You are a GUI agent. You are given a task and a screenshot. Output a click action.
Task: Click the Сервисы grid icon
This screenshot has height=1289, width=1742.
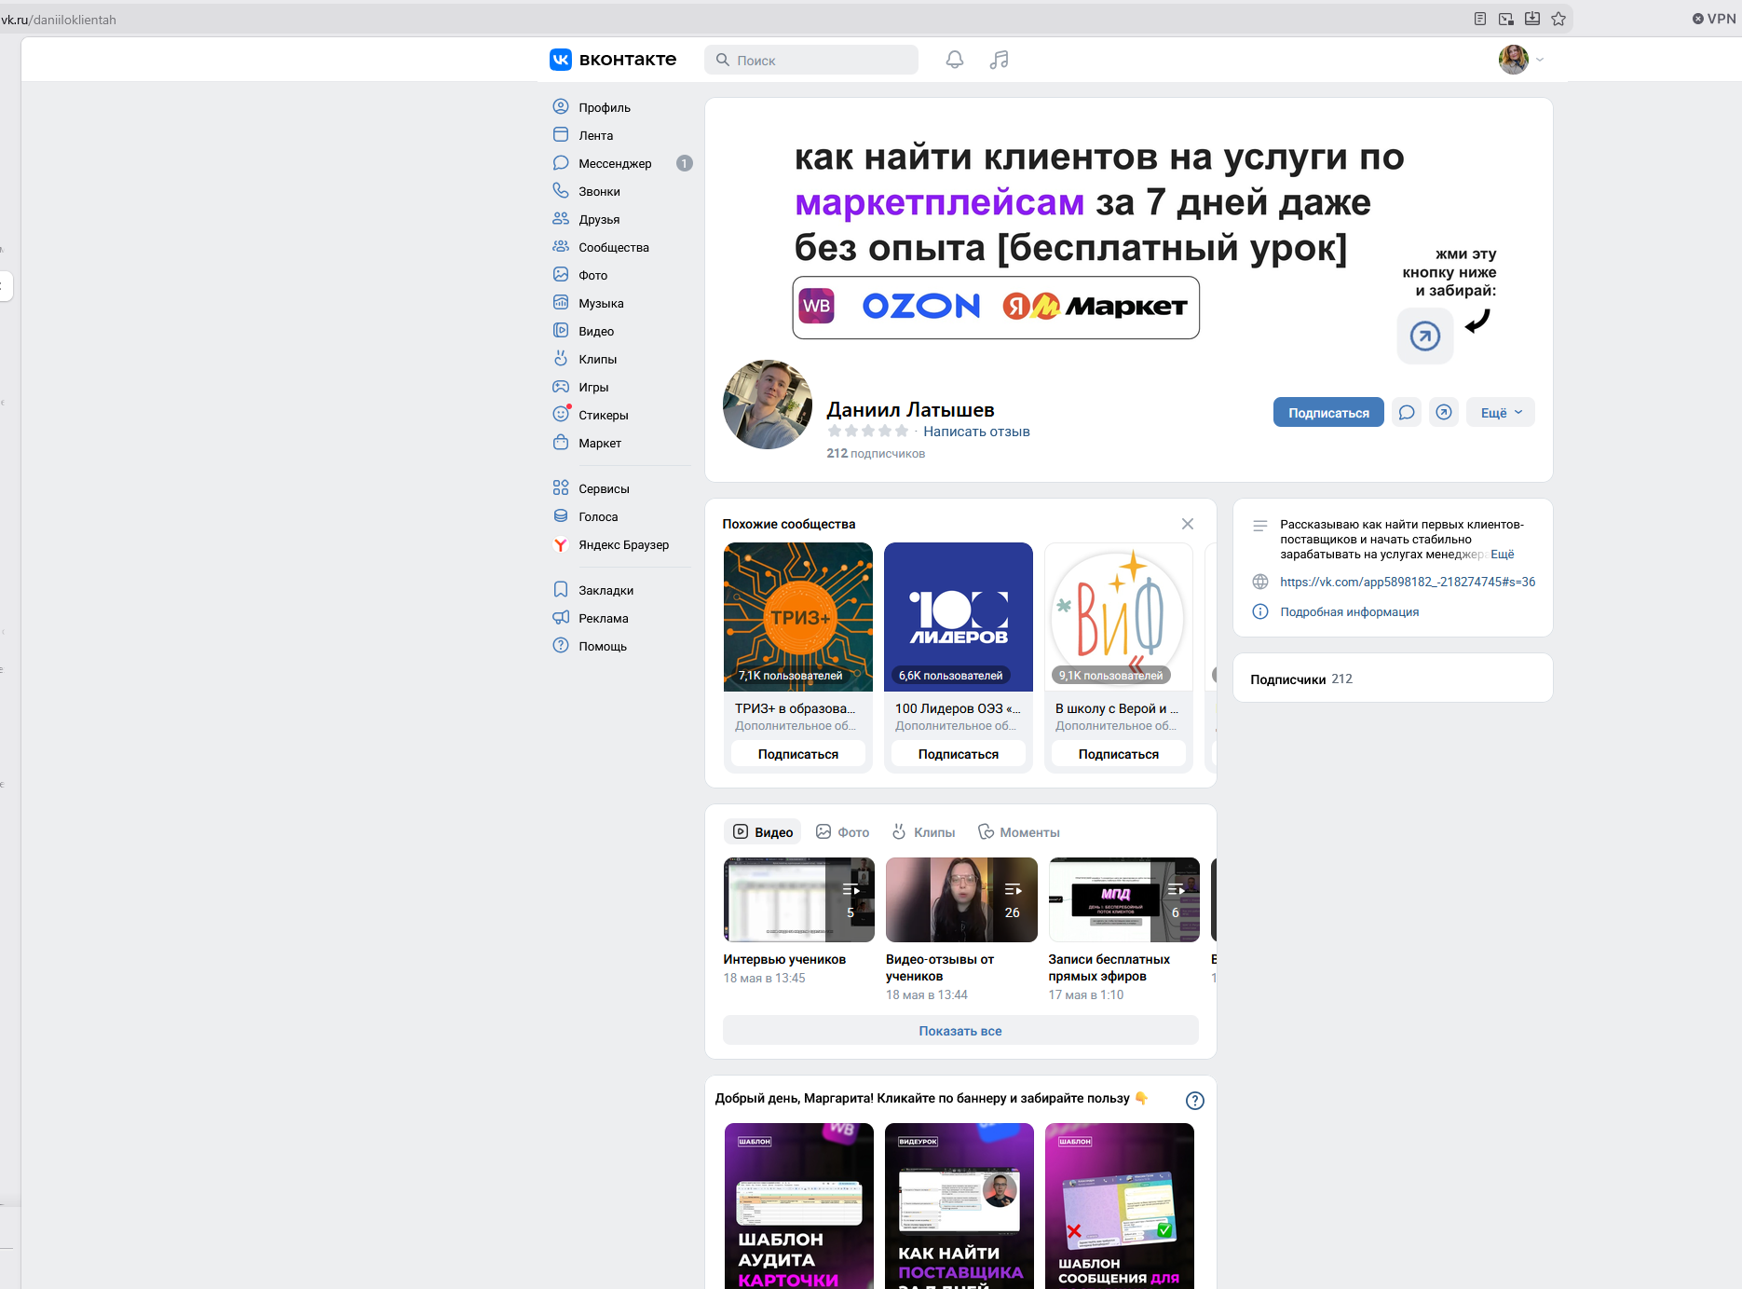561,488
